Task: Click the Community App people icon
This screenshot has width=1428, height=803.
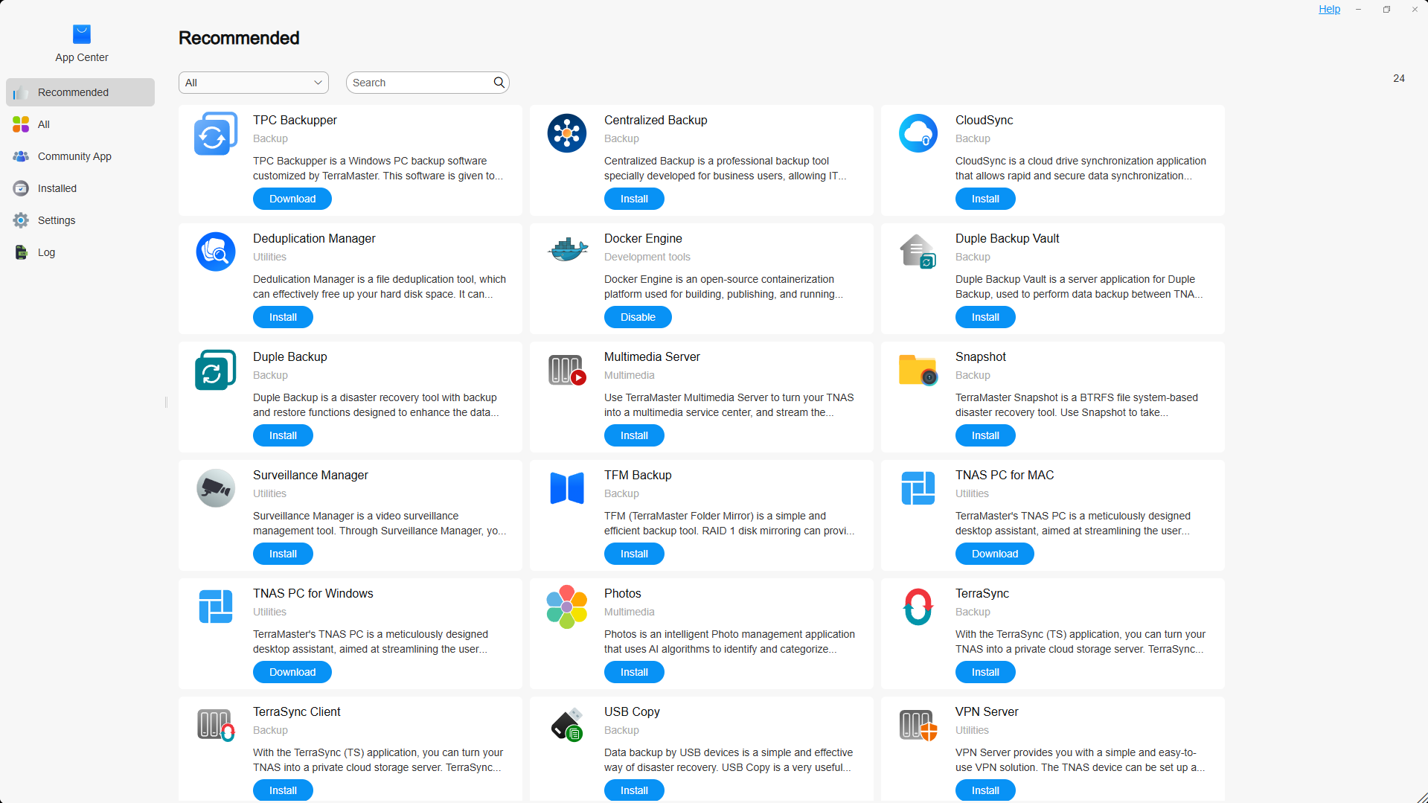Action: [x=21, y=156]
